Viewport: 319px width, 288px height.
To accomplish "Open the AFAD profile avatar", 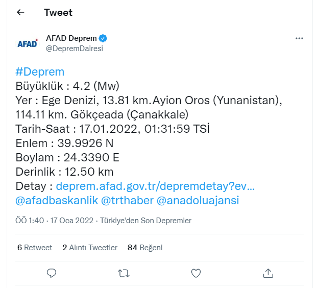I will pos(28,43).
